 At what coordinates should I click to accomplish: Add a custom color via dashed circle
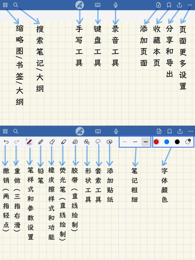[x=188, y=142]
